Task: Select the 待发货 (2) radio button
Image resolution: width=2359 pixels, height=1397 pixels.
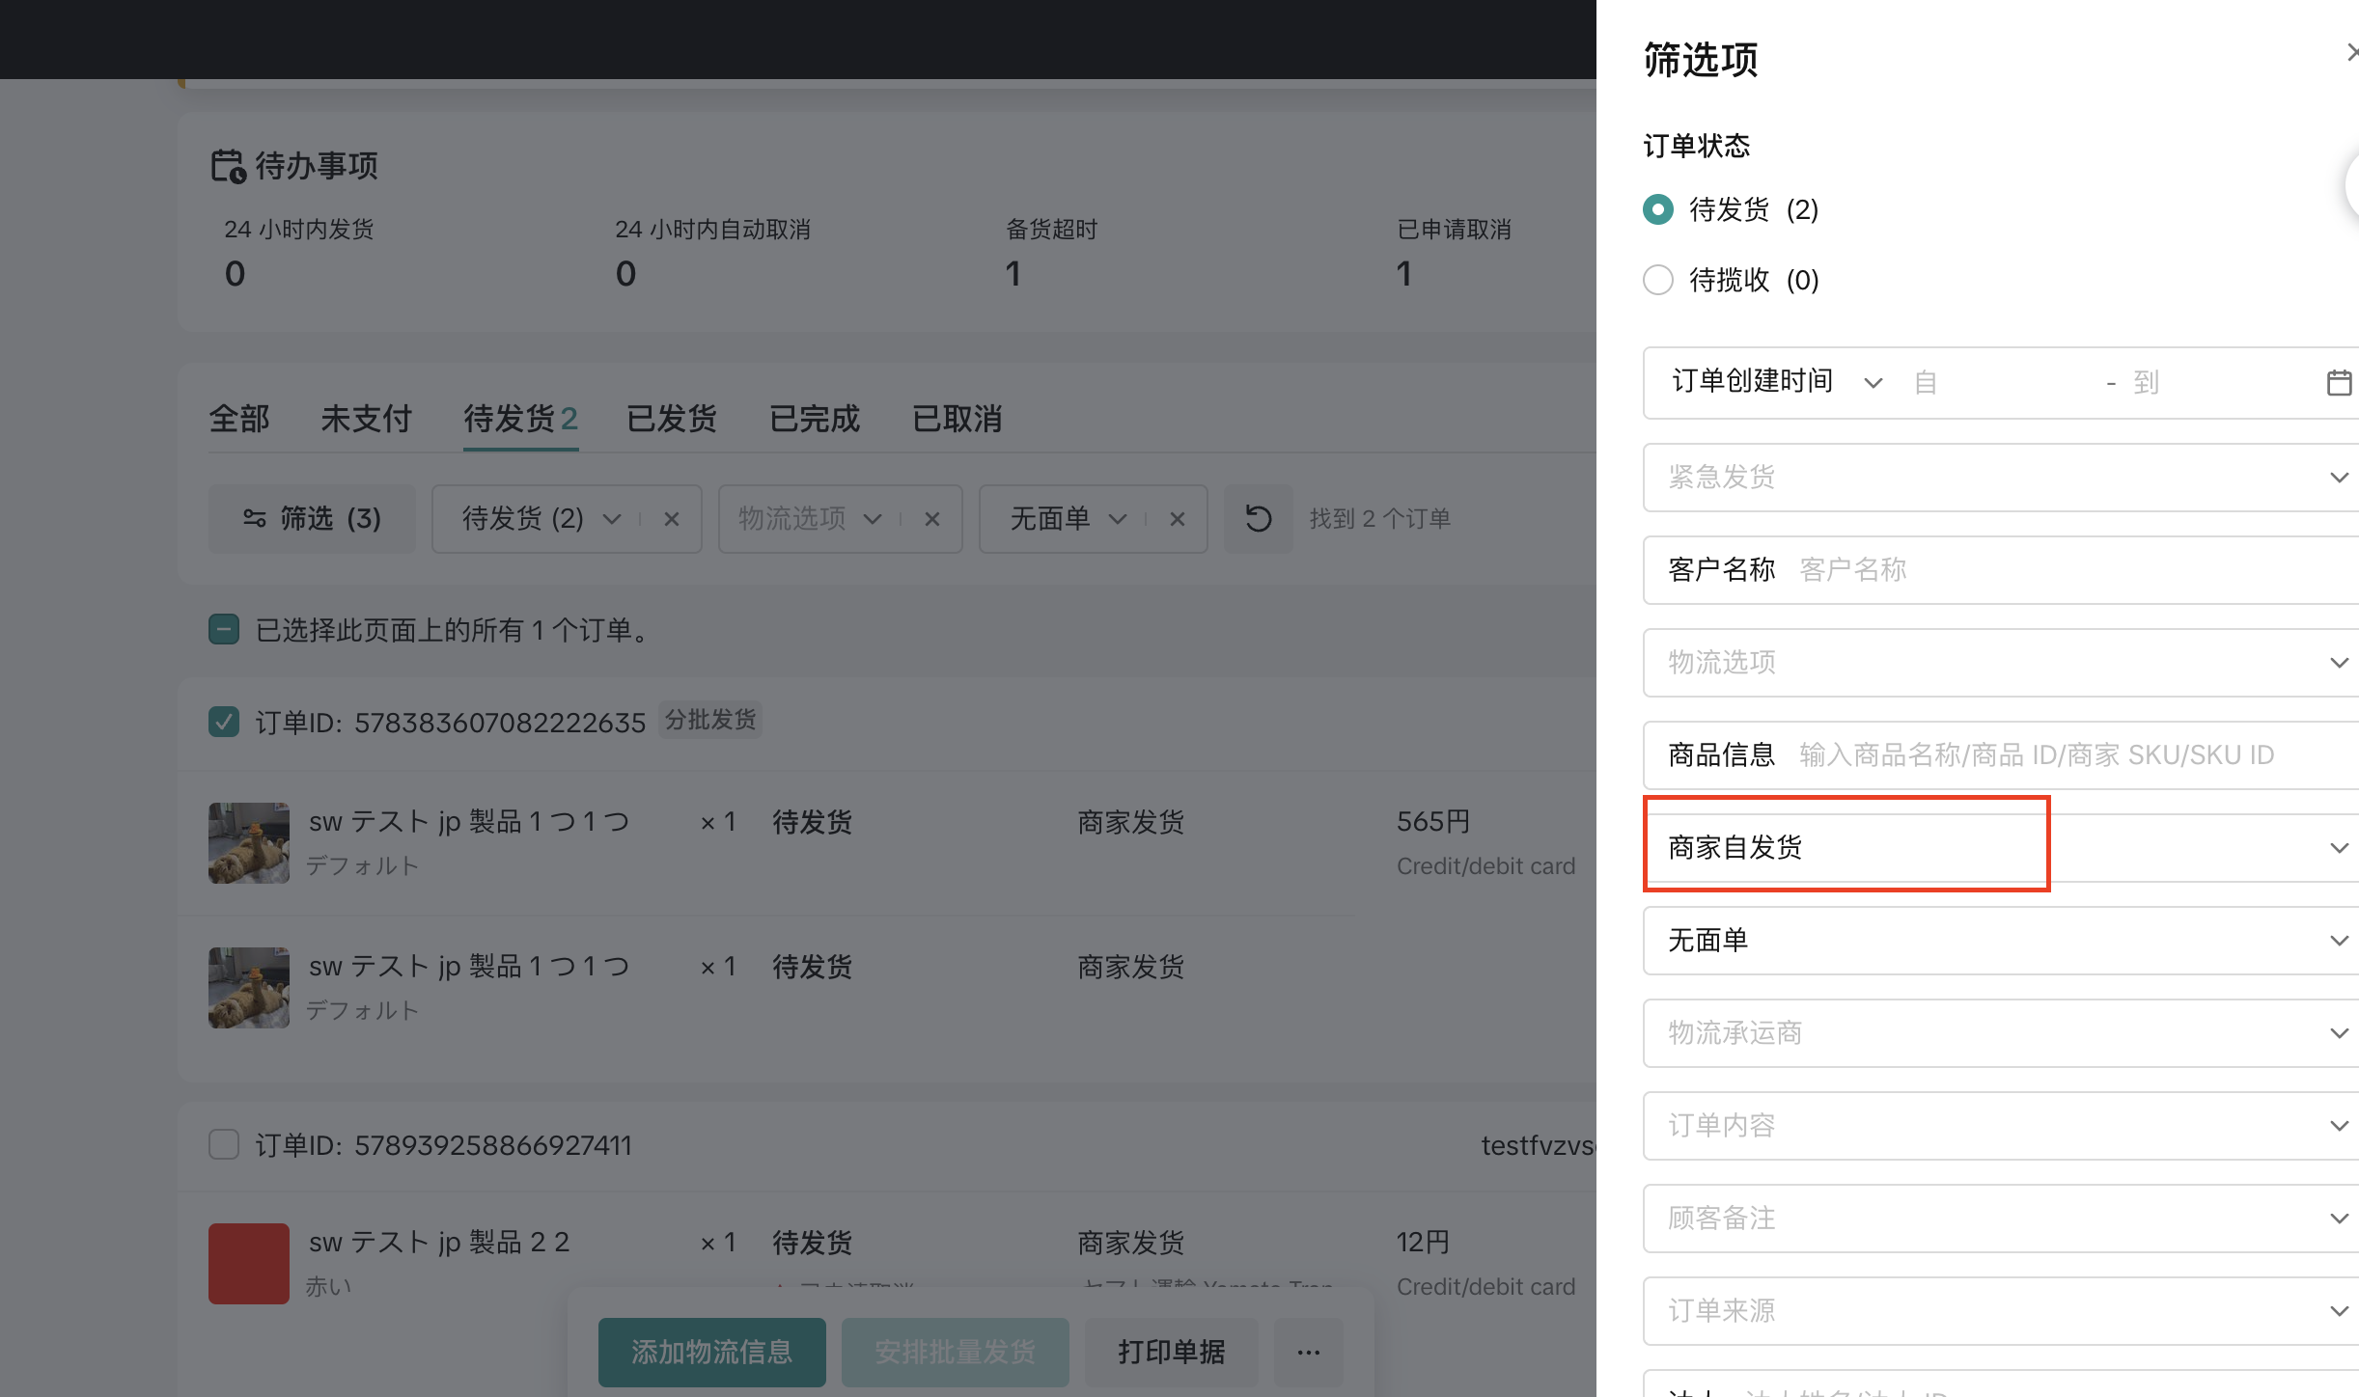Action: 1658,209
